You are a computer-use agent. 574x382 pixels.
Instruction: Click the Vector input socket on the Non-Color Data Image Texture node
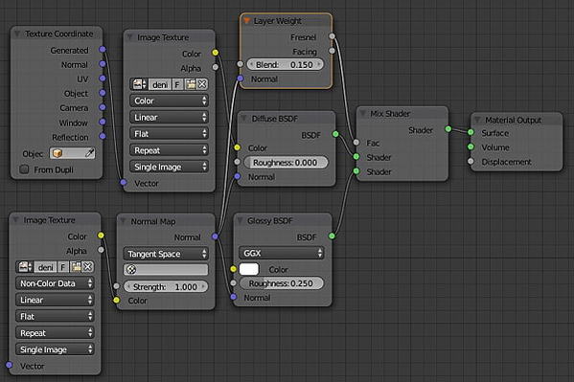[x=10, y=365]
